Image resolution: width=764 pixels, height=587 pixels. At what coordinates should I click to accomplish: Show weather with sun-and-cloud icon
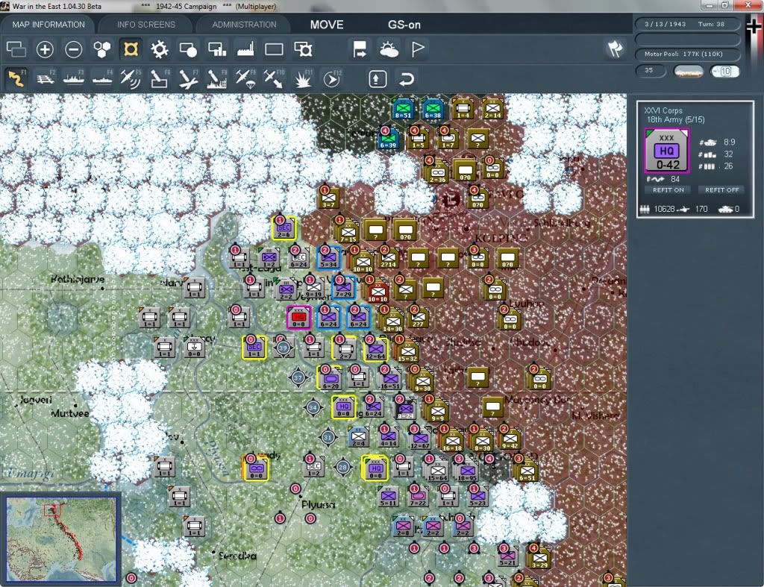click(x=389, y=49)
